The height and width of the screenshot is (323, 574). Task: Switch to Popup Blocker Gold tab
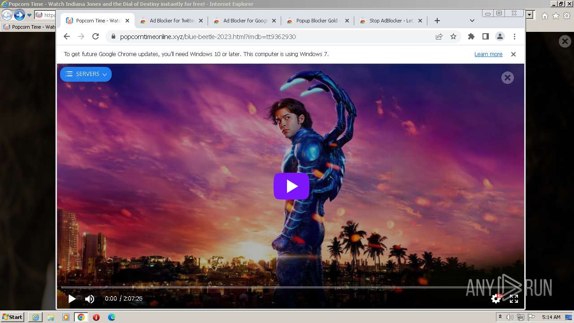pos(318,21)
